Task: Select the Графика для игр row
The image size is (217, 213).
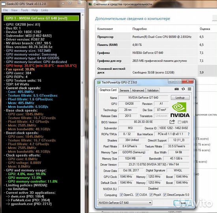Action: click(x=156, y=61)
